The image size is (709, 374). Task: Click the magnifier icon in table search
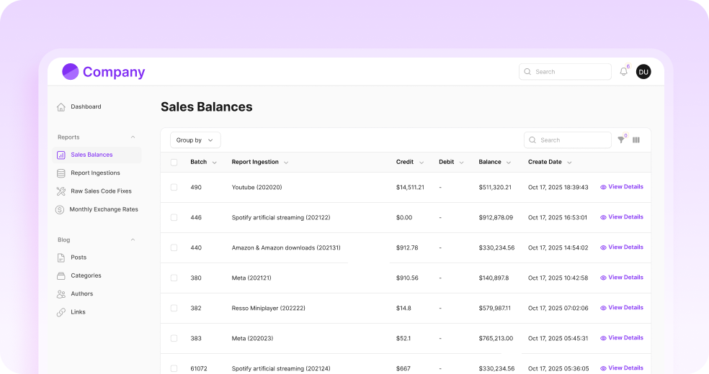tap(532, 140)
